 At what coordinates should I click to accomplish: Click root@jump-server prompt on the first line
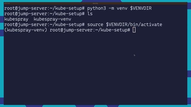(26, 8)
